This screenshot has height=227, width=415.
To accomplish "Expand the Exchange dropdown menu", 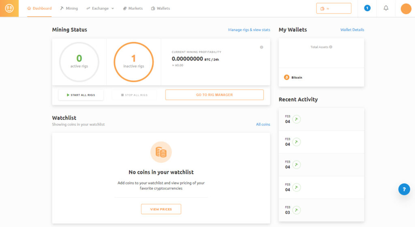I will click(101, 9).
